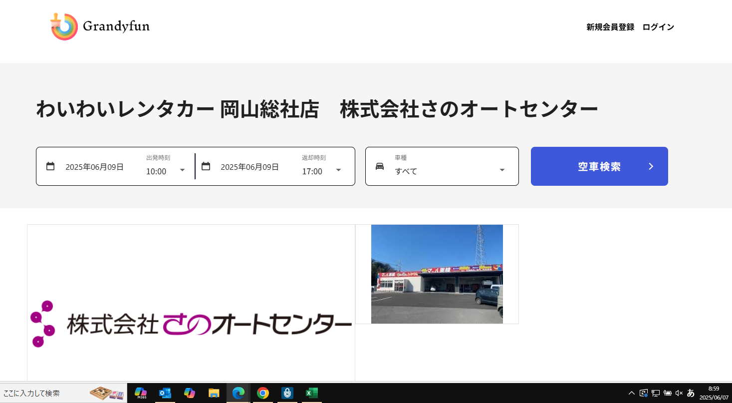Click the car icon in 車種 field
This screenshot has height=403, width=732.
point(380,166)
